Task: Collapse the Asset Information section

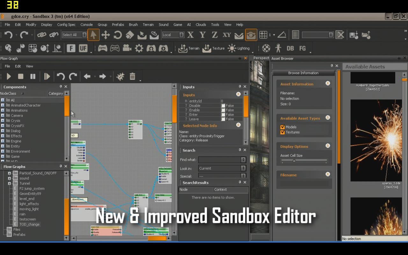Action: pos(327,84)
